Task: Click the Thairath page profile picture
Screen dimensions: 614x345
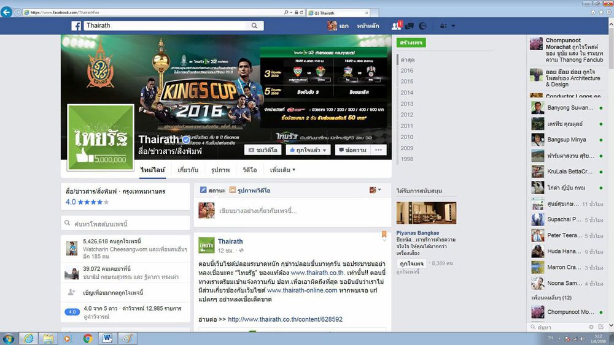Action: click(101, 137)
